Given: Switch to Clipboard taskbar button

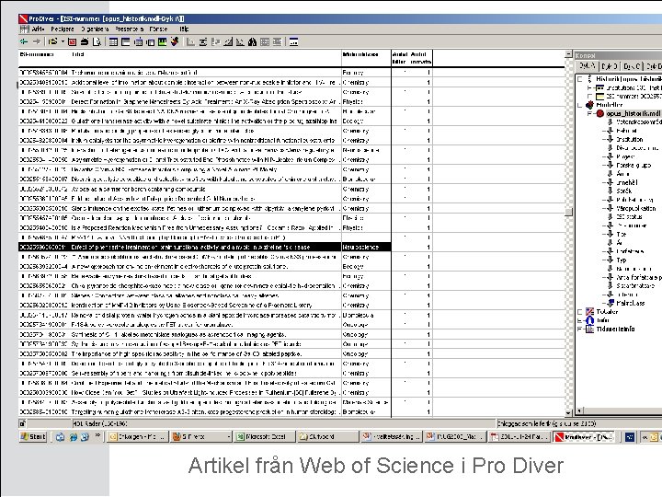Looking at the screenshot, I should click(327, 436).
